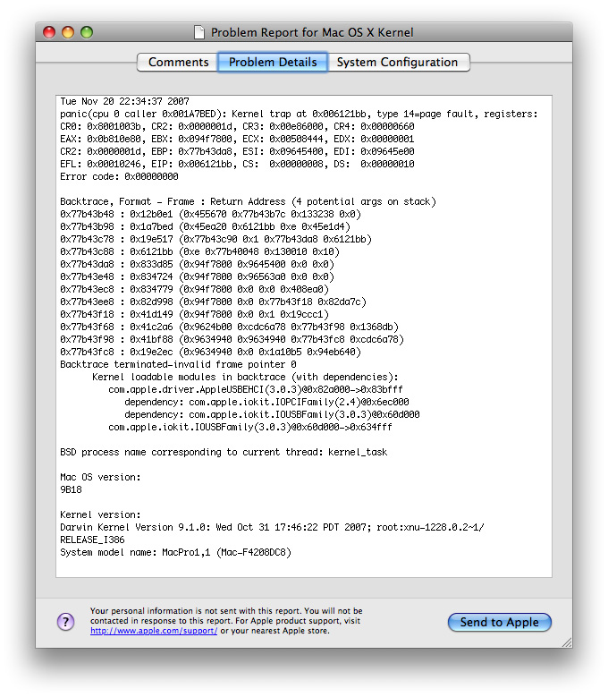Minimize window using the yellow button
Image resolution: width=608 pixels, height=697 pixels.
(68, 32)
